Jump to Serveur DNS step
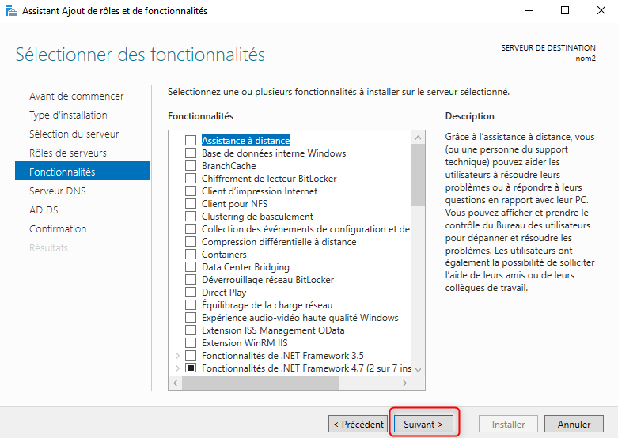 pos(58,191)
